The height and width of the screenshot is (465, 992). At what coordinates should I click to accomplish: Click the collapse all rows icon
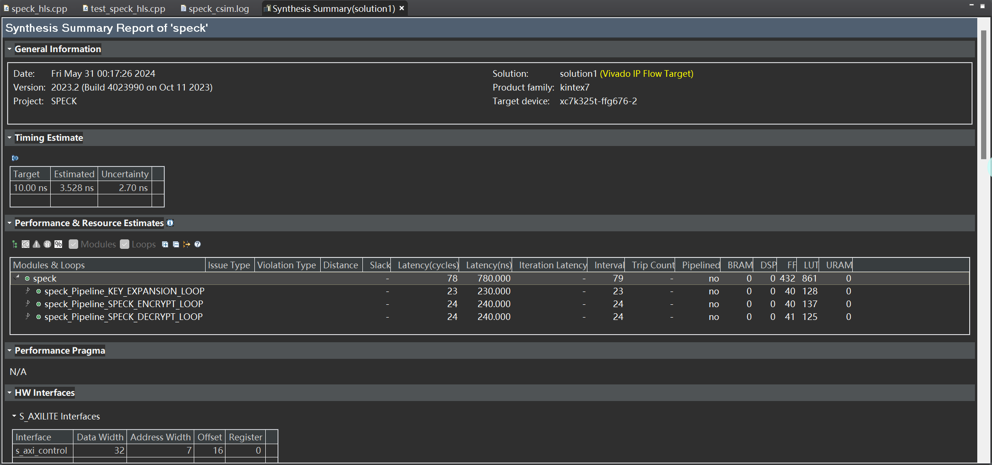(176, 244)
